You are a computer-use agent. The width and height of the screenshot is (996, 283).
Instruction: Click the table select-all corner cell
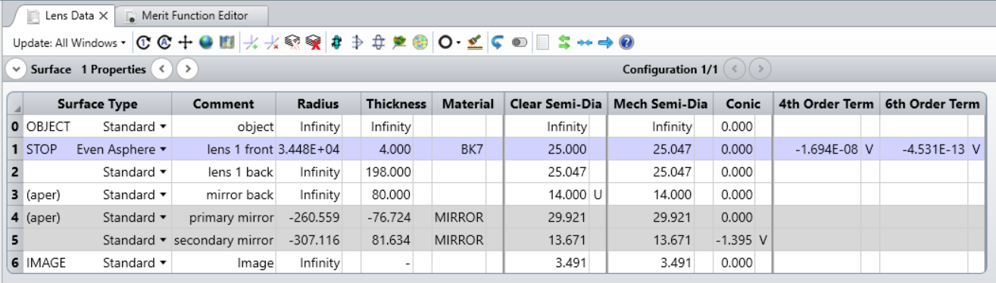15,104
